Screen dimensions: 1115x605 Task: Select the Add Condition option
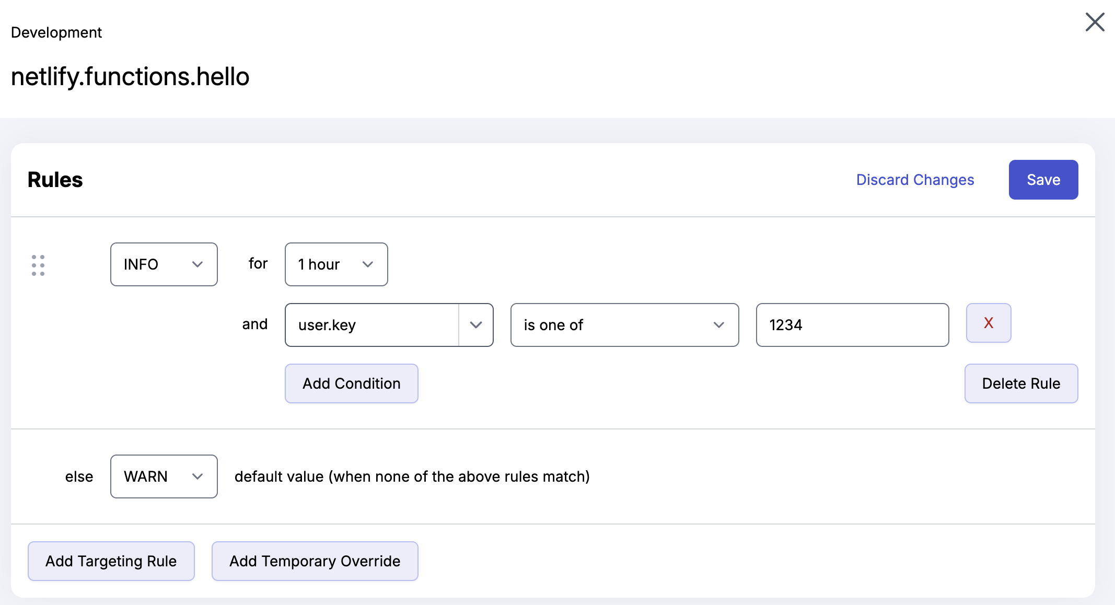point(351,383)
